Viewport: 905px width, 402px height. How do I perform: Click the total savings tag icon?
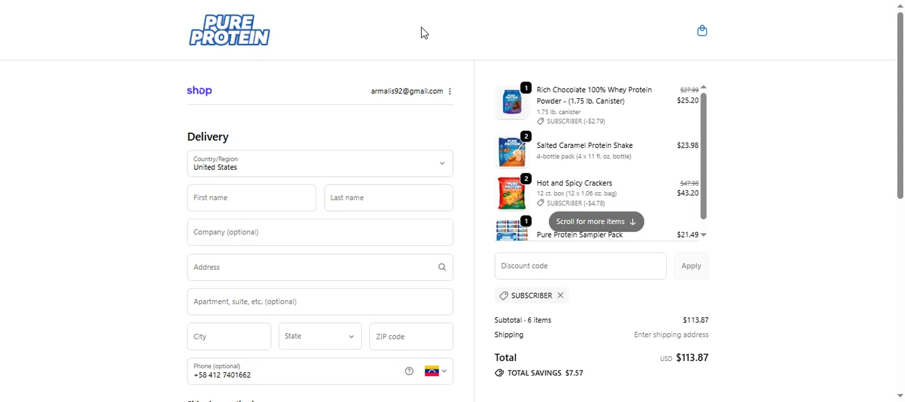click(x=499, y=373)
